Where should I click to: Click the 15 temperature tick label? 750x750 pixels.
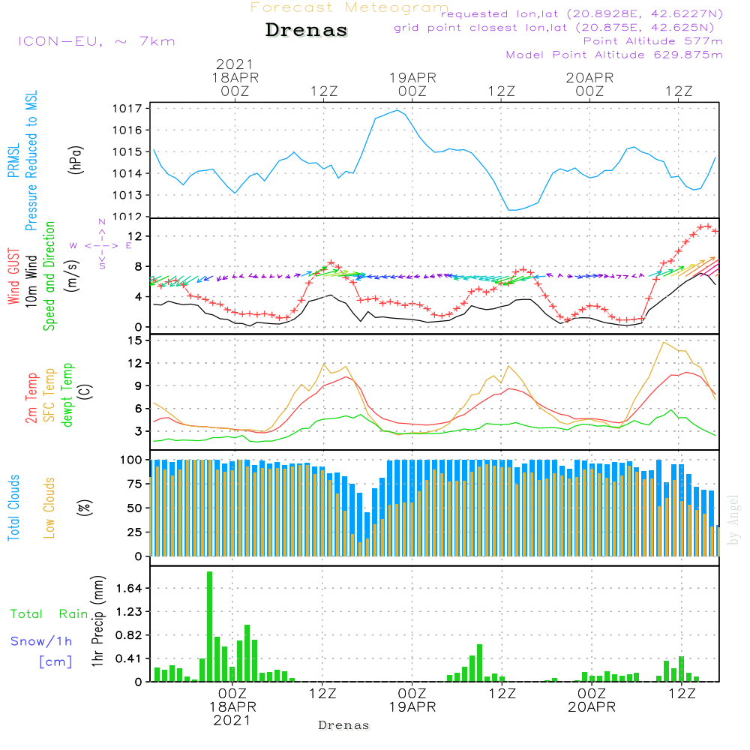pyautogui.click(x=135, y=340)
